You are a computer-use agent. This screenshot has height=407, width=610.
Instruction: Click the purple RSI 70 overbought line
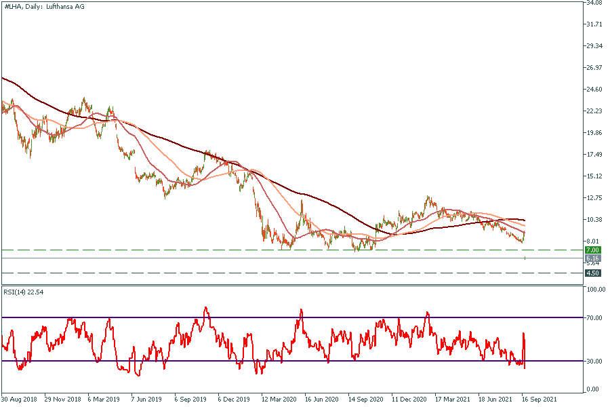pos(271,317)
